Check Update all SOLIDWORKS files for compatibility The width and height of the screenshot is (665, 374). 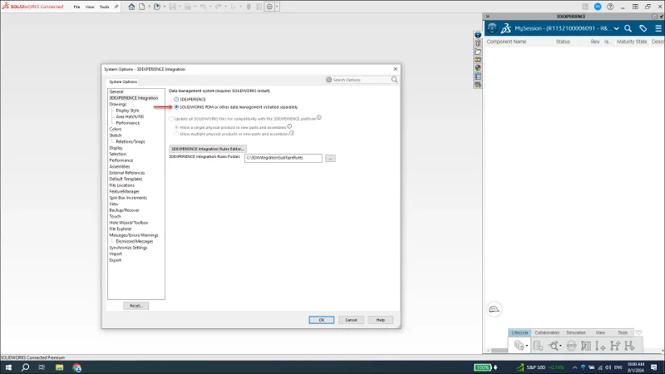coord(172,118)
